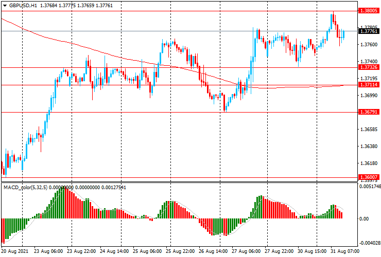
Task: Click the 30 Aug 15:00 time label
Action: (x=312, y=251)
